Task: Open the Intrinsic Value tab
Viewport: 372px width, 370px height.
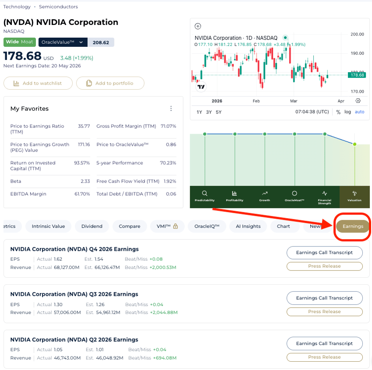Action: pos(48,226)
